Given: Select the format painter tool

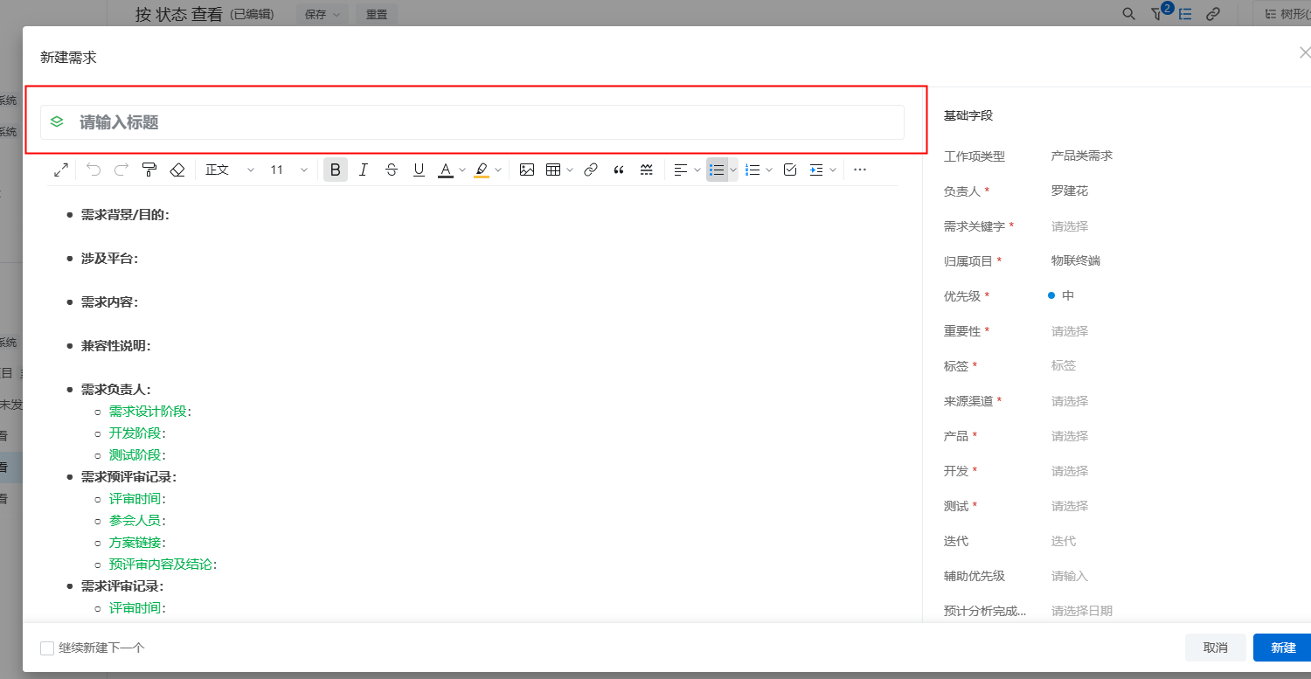Looking at the screenshot, I should [149, 170].
